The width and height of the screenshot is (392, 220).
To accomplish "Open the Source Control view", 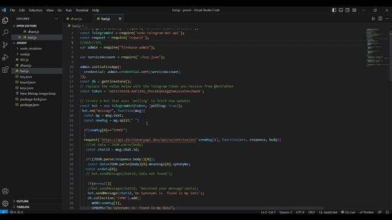I will [x=5, y=45].
